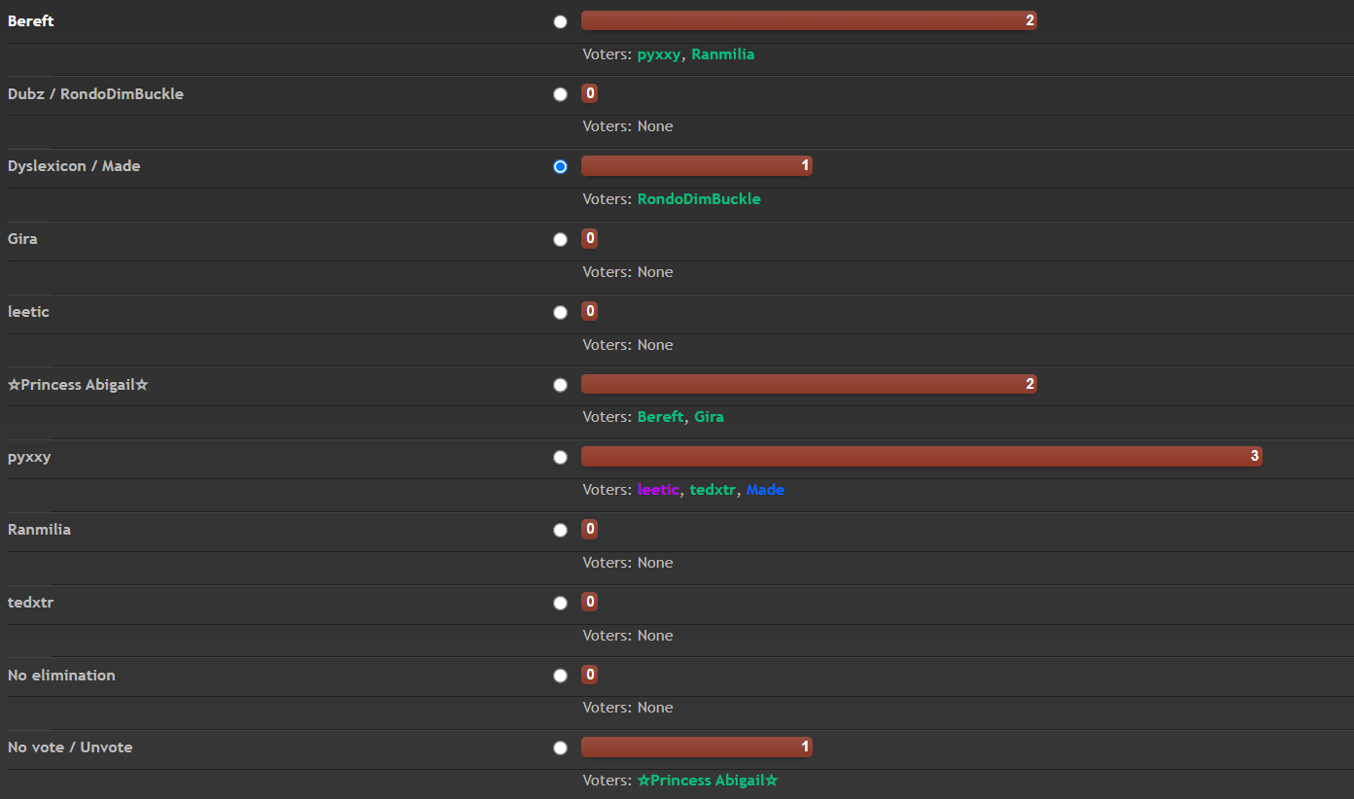Pick the leetic radio button

pyautogui.click(x=560, y=312)
